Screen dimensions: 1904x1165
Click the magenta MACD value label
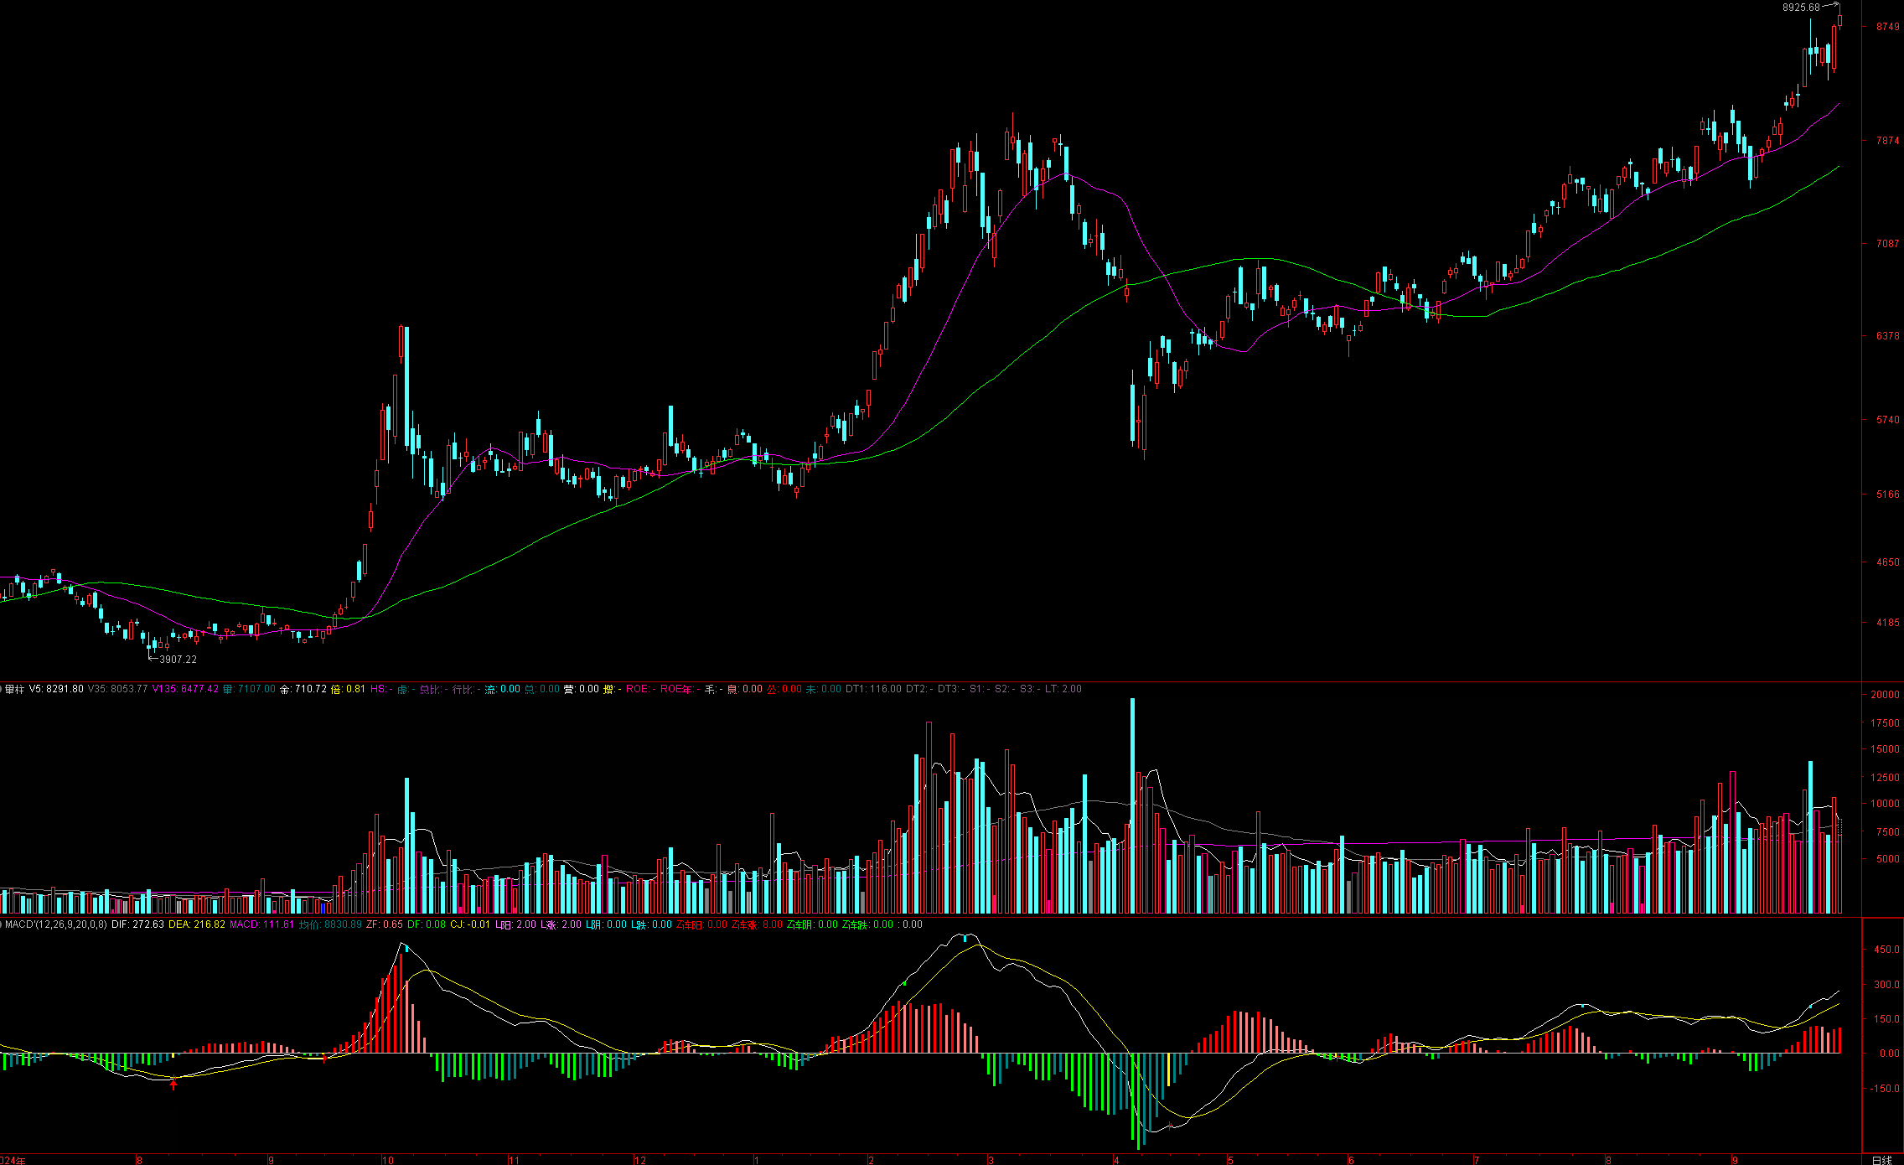click(261, 924)
